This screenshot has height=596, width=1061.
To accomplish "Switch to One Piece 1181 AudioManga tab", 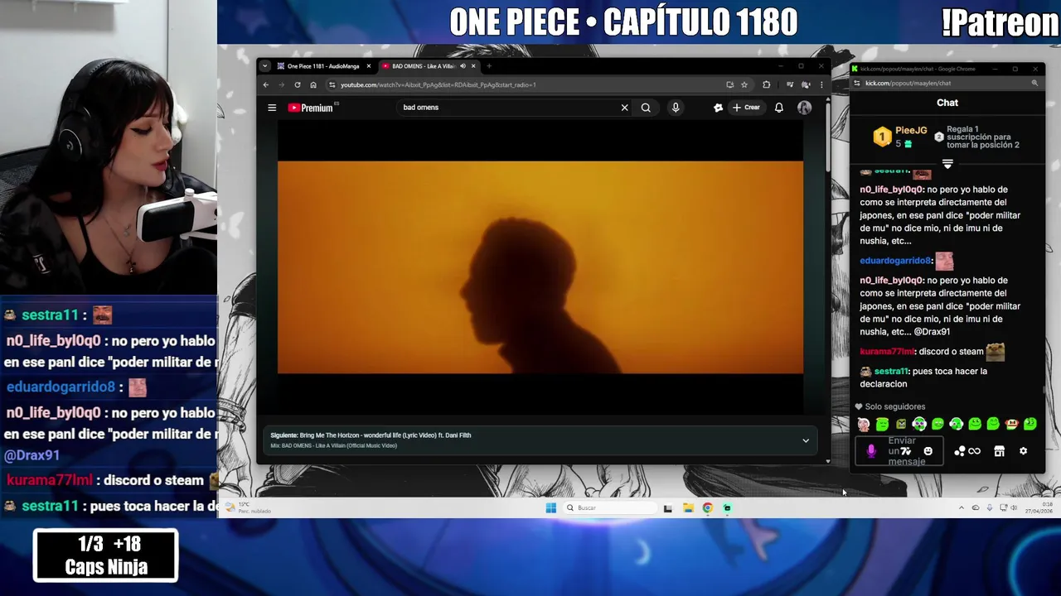I will coord(324,66).
